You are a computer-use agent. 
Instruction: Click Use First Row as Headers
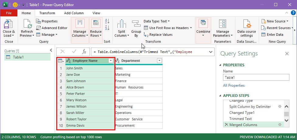coord(168,28)
